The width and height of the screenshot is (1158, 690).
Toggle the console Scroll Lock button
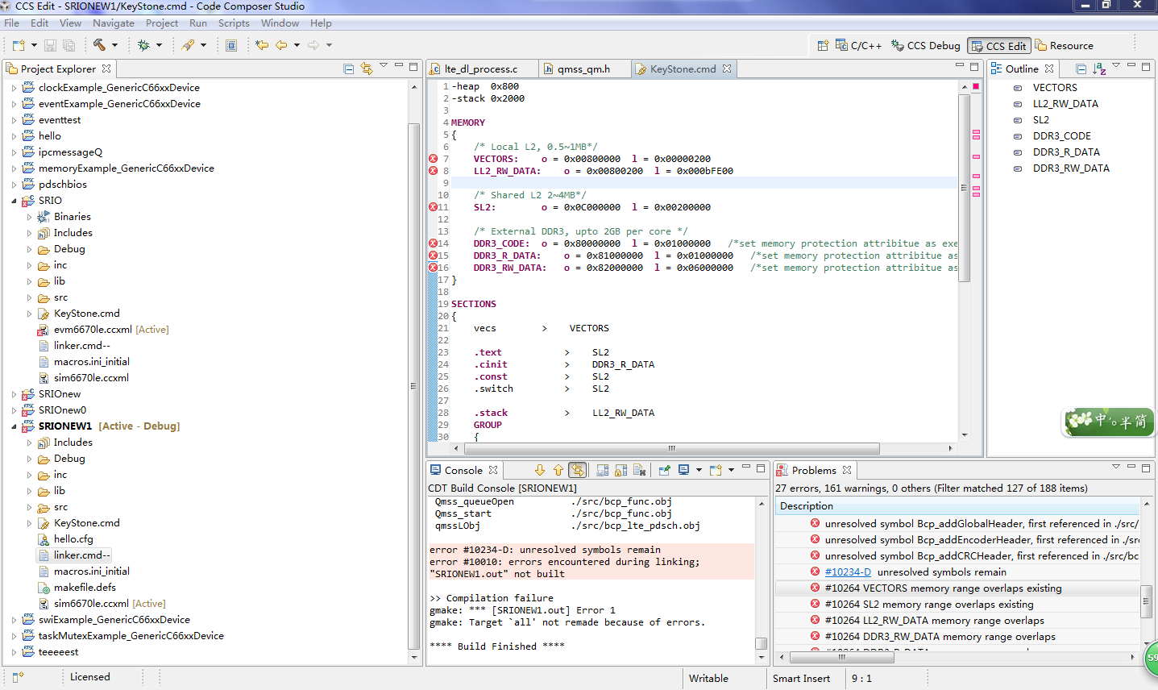pyautogui.click(x=621, y=470)
